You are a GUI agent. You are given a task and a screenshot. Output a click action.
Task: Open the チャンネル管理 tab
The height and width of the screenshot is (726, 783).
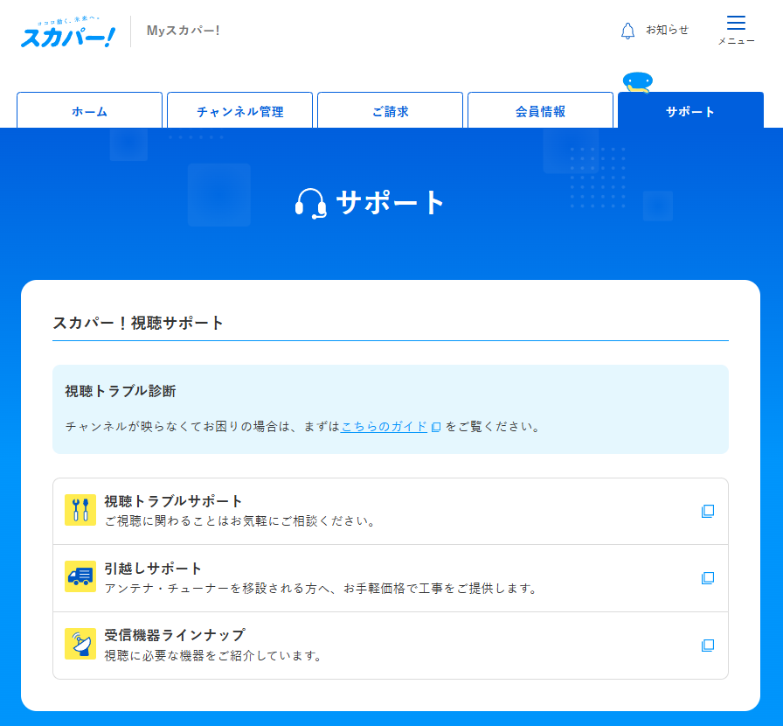tap(239, 111)
